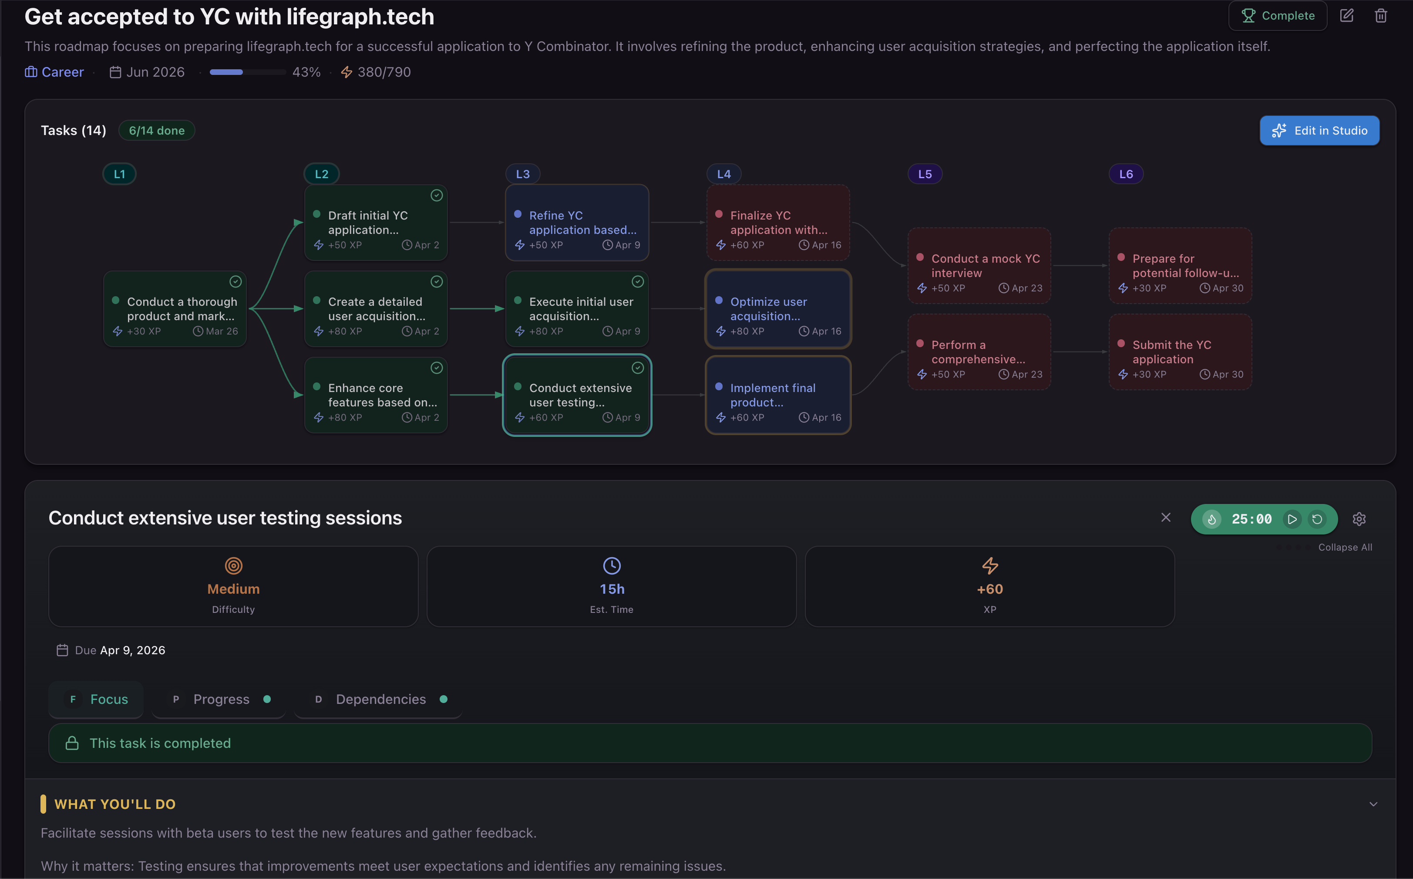
Task: Start the 25:00 focus timer
Action: pyautogui.click(x=1292, y=519)
